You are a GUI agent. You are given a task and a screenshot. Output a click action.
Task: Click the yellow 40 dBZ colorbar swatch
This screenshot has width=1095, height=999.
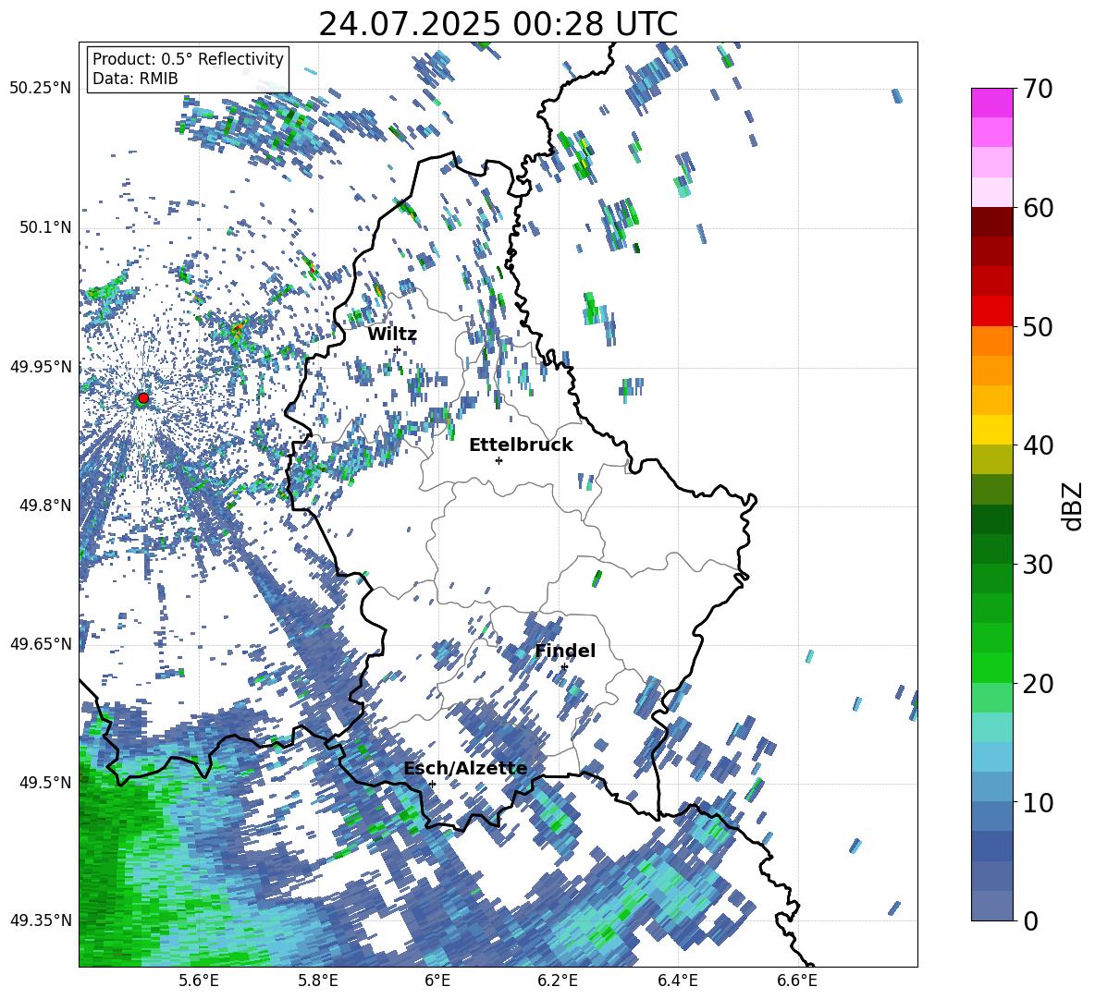991,430
